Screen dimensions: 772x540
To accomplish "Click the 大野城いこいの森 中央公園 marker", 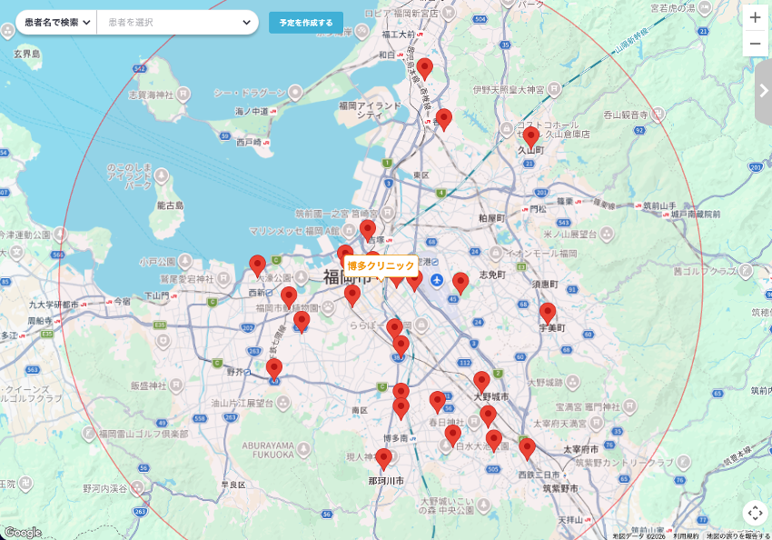I will click(x=483, y=505).
